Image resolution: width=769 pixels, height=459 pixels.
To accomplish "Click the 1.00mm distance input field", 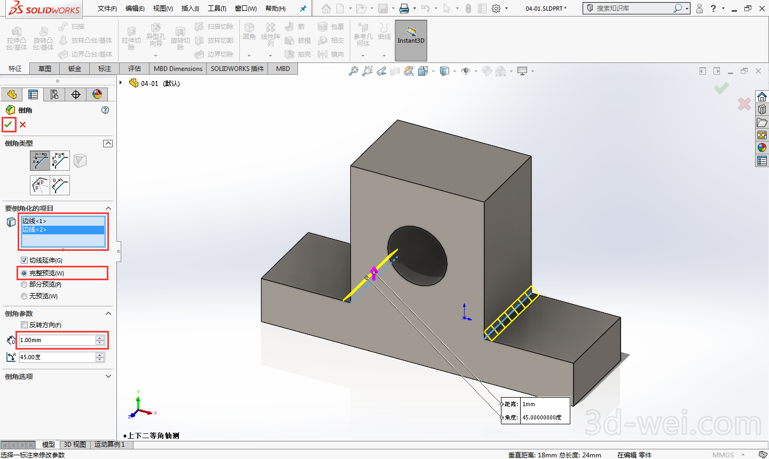I will [57, 340].
